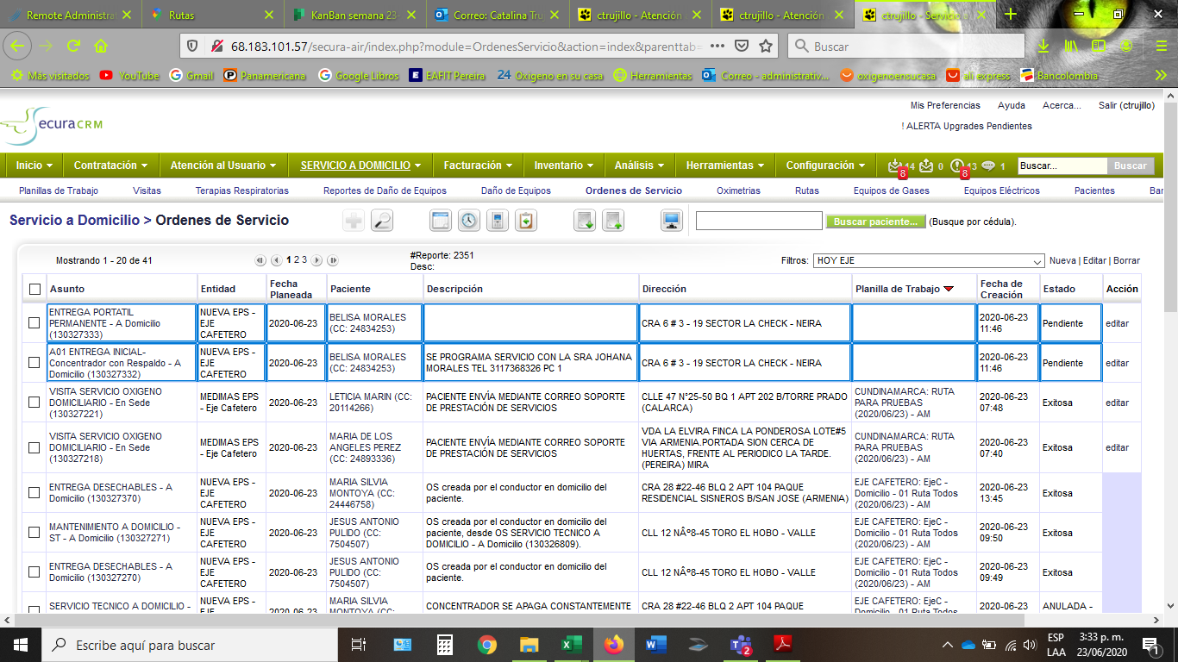Click Mis Preferencias link
The image size is (1178, 662).
tap(945, 105)
